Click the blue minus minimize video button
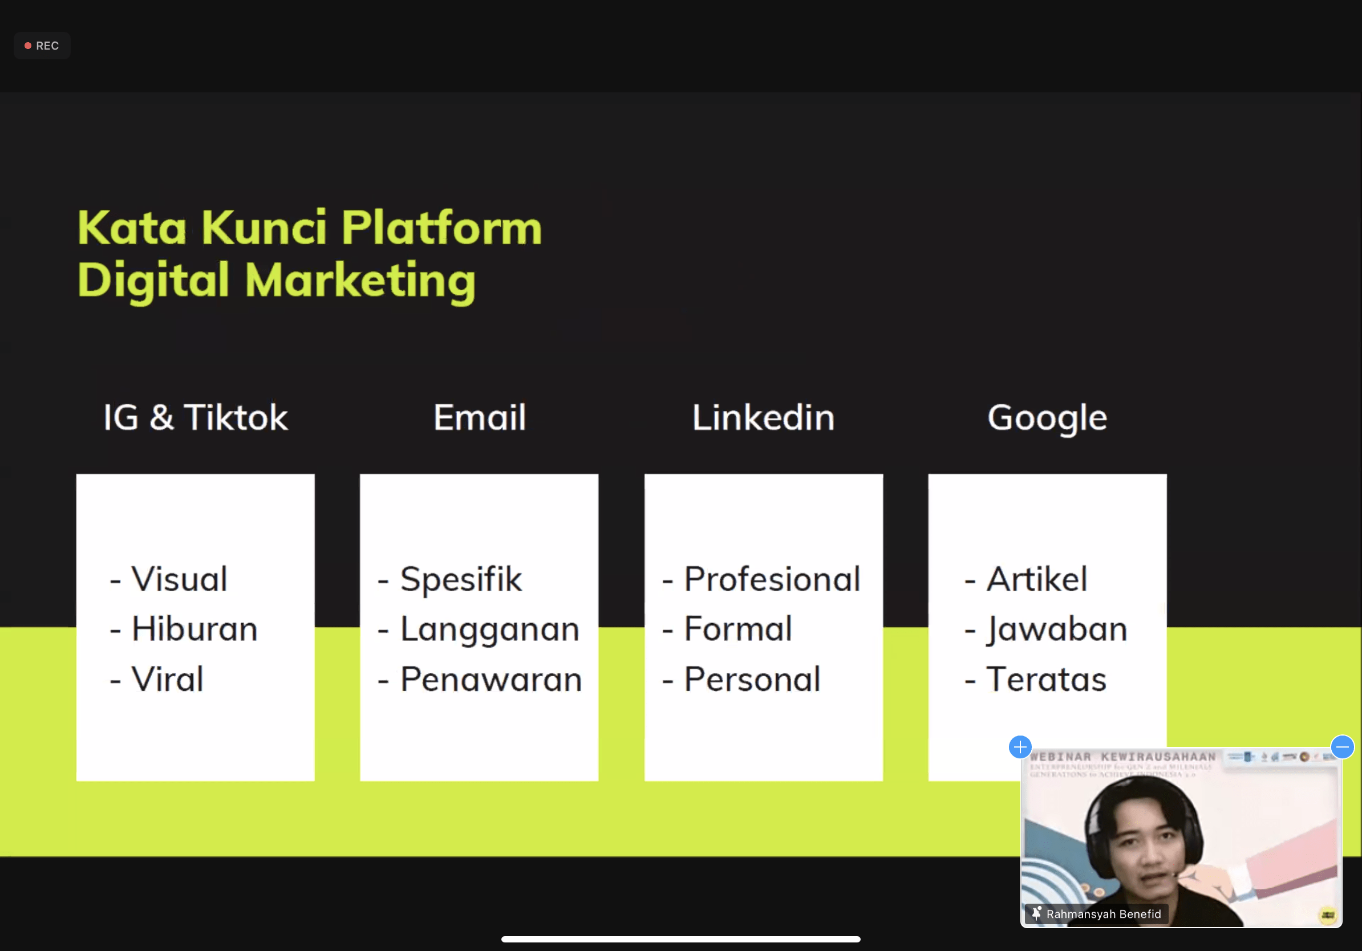The image size is (1362, 951). tap(1342, 747)
